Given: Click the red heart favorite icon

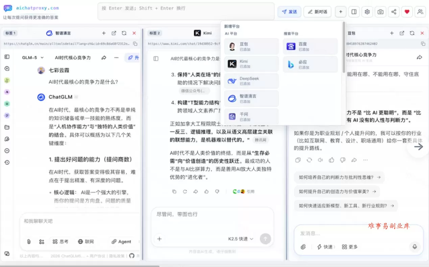Looking at the screenshot, I should click(x=407, y=11).
